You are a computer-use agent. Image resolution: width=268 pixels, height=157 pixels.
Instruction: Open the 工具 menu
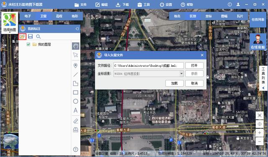[144, 5]
